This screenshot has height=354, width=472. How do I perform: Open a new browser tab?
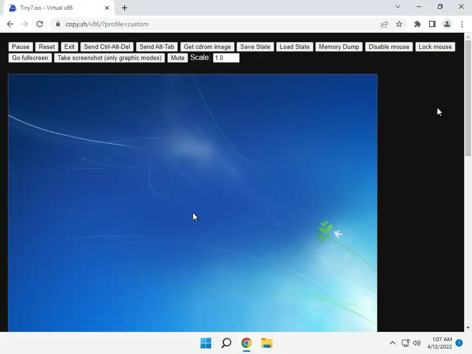[124, 8]
